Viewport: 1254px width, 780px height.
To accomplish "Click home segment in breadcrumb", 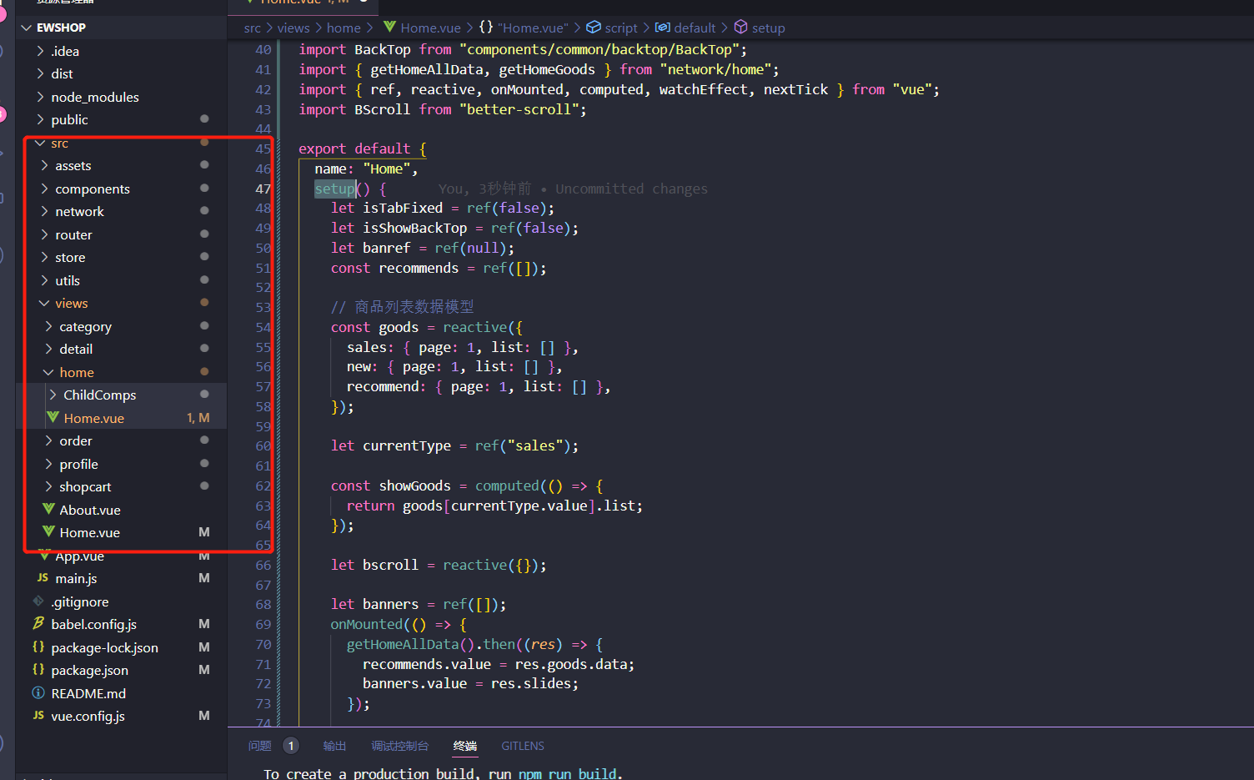I will tap(344, 28).
